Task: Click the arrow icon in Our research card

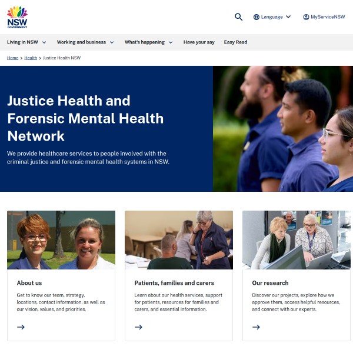Action: 256,327
